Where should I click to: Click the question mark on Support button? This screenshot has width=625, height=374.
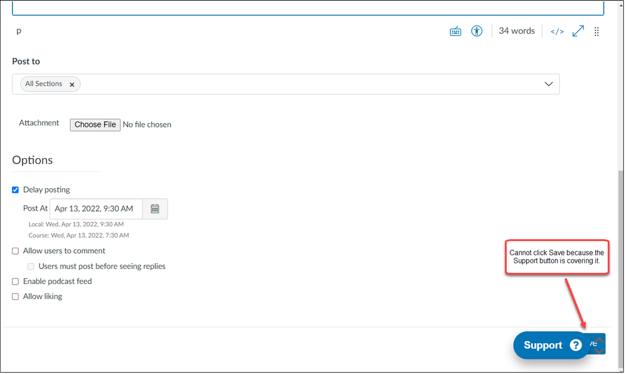click(x=576, y=345)
